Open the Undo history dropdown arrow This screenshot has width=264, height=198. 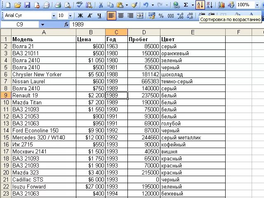153,5
